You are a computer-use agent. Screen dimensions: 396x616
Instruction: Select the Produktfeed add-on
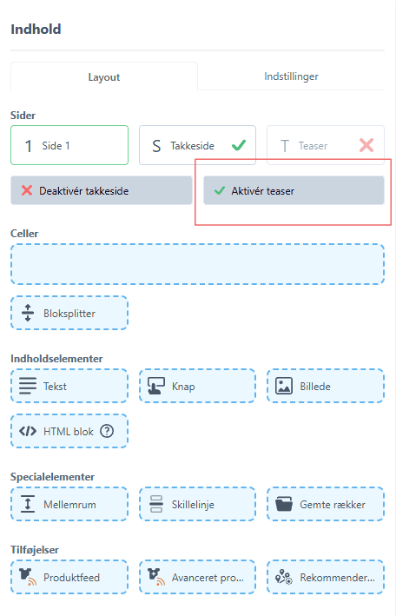[69, 577]
